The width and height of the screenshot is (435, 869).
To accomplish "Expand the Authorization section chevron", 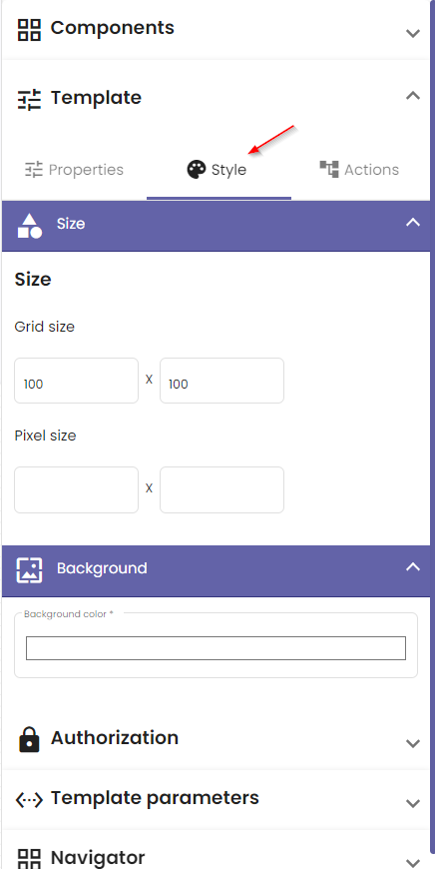I will click(x=413, y=743).
